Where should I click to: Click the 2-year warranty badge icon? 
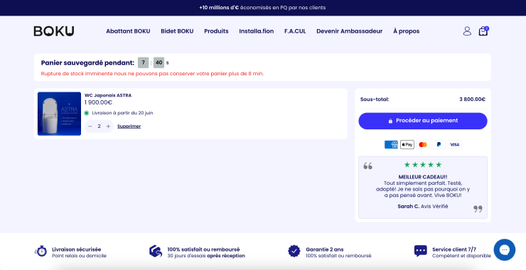coord(294,251)
